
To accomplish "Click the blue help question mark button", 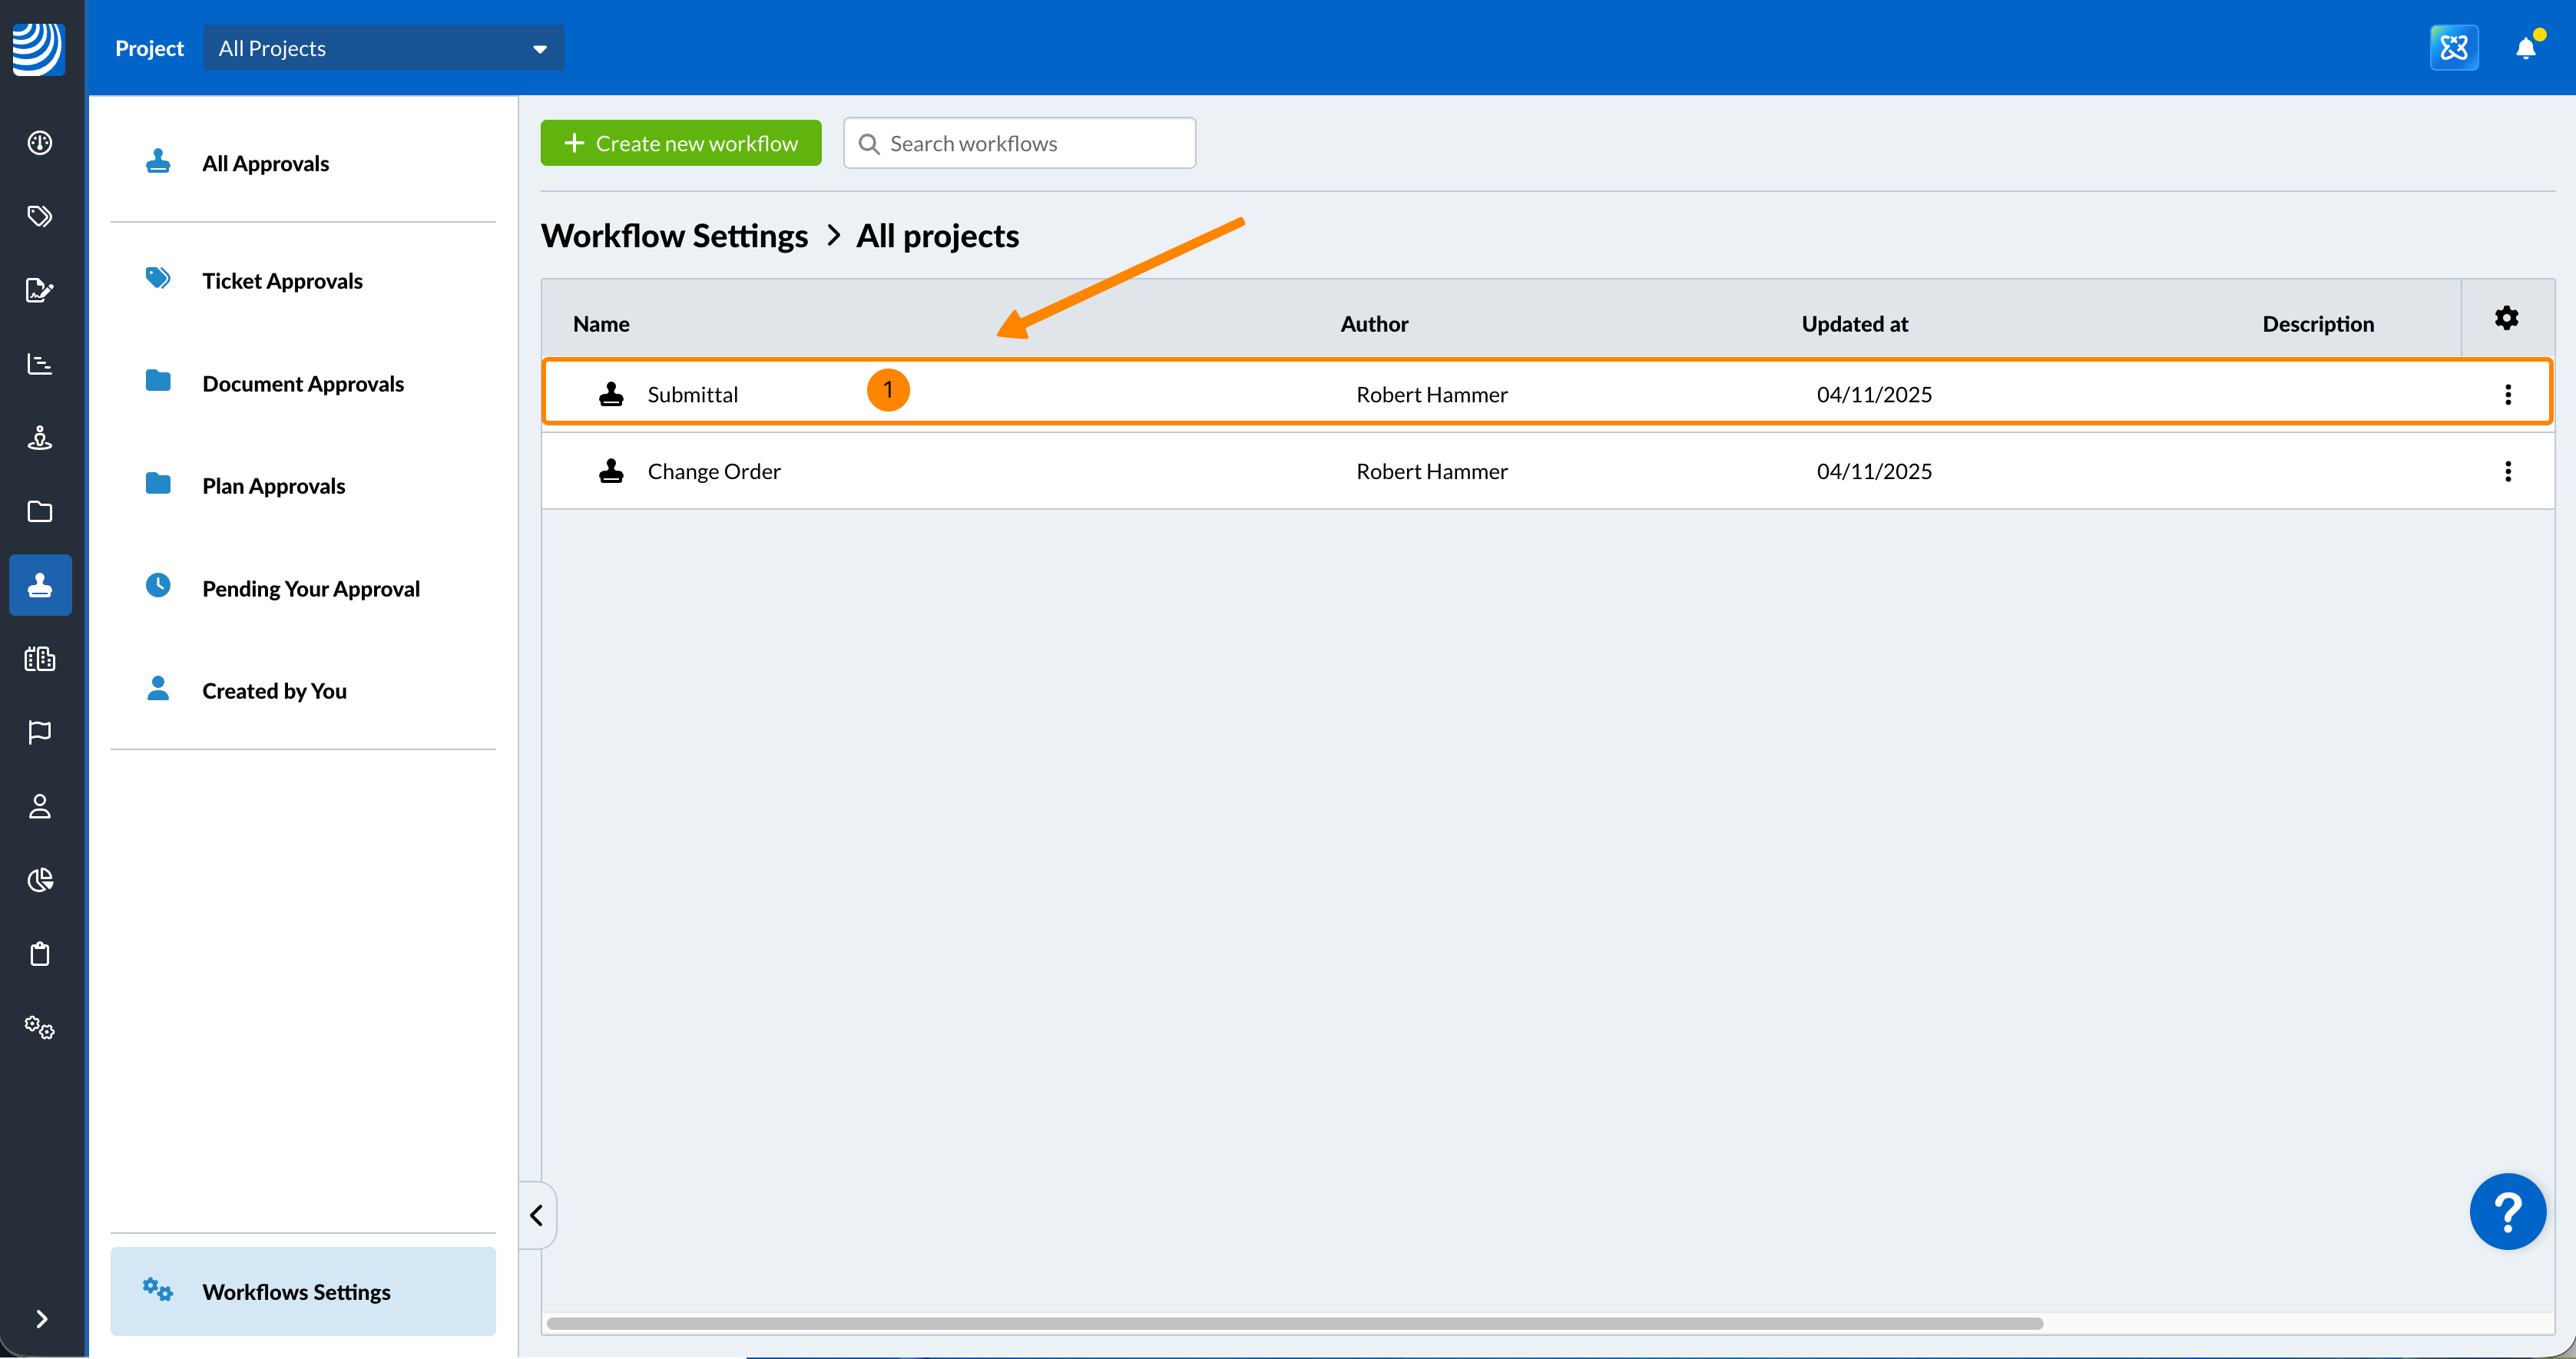I will click(x=2507, y=1211).
